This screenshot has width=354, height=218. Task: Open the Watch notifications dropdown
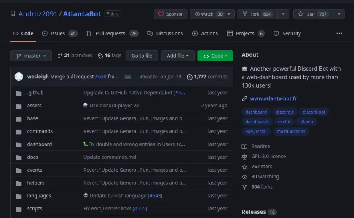(212, 14)
